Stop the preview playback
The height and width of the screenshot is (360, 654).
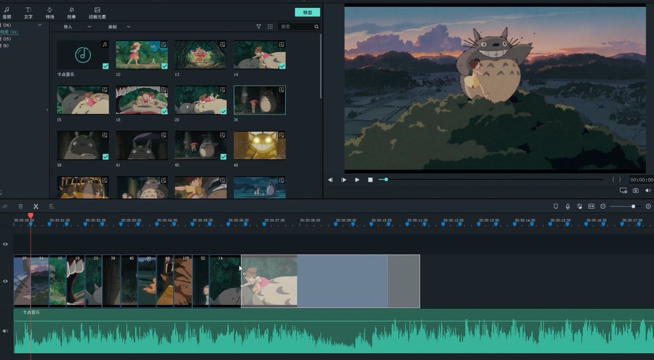click(370, 179)
